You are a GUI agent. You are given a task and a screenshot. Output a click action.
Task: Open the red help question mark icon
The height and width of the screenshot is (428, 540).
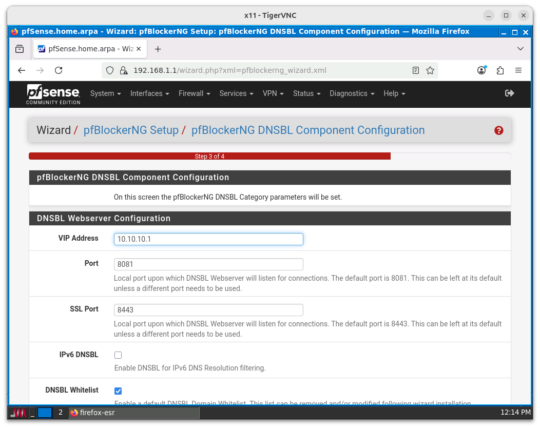point(498,130)
